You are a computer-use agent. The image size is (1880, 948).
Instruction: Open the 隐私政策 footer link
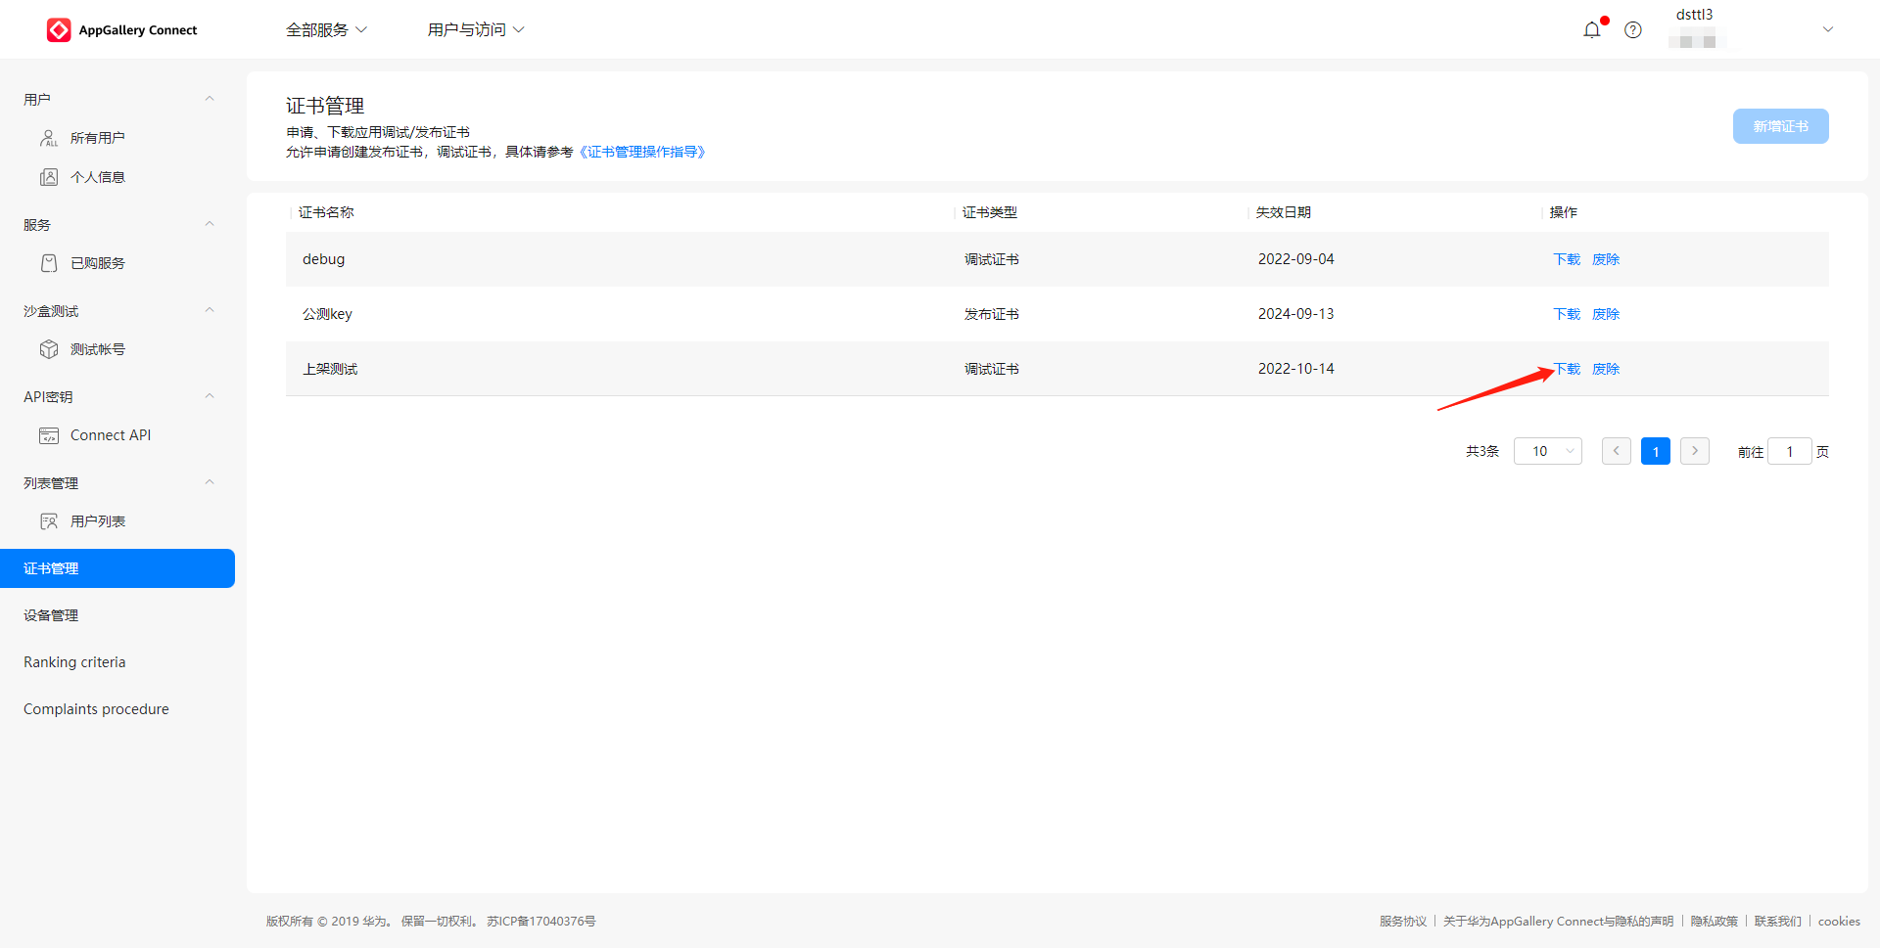point(1715,922)
